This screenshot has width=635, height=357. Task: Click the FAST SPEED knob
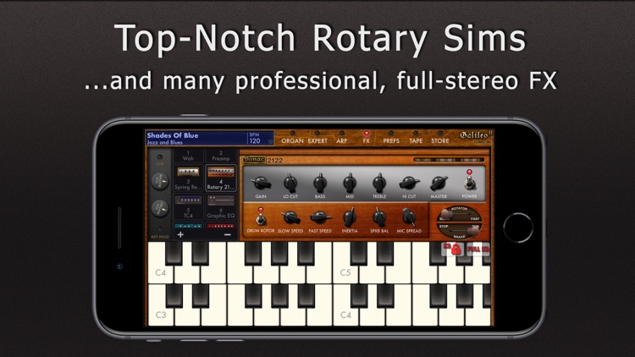(320, 217)
